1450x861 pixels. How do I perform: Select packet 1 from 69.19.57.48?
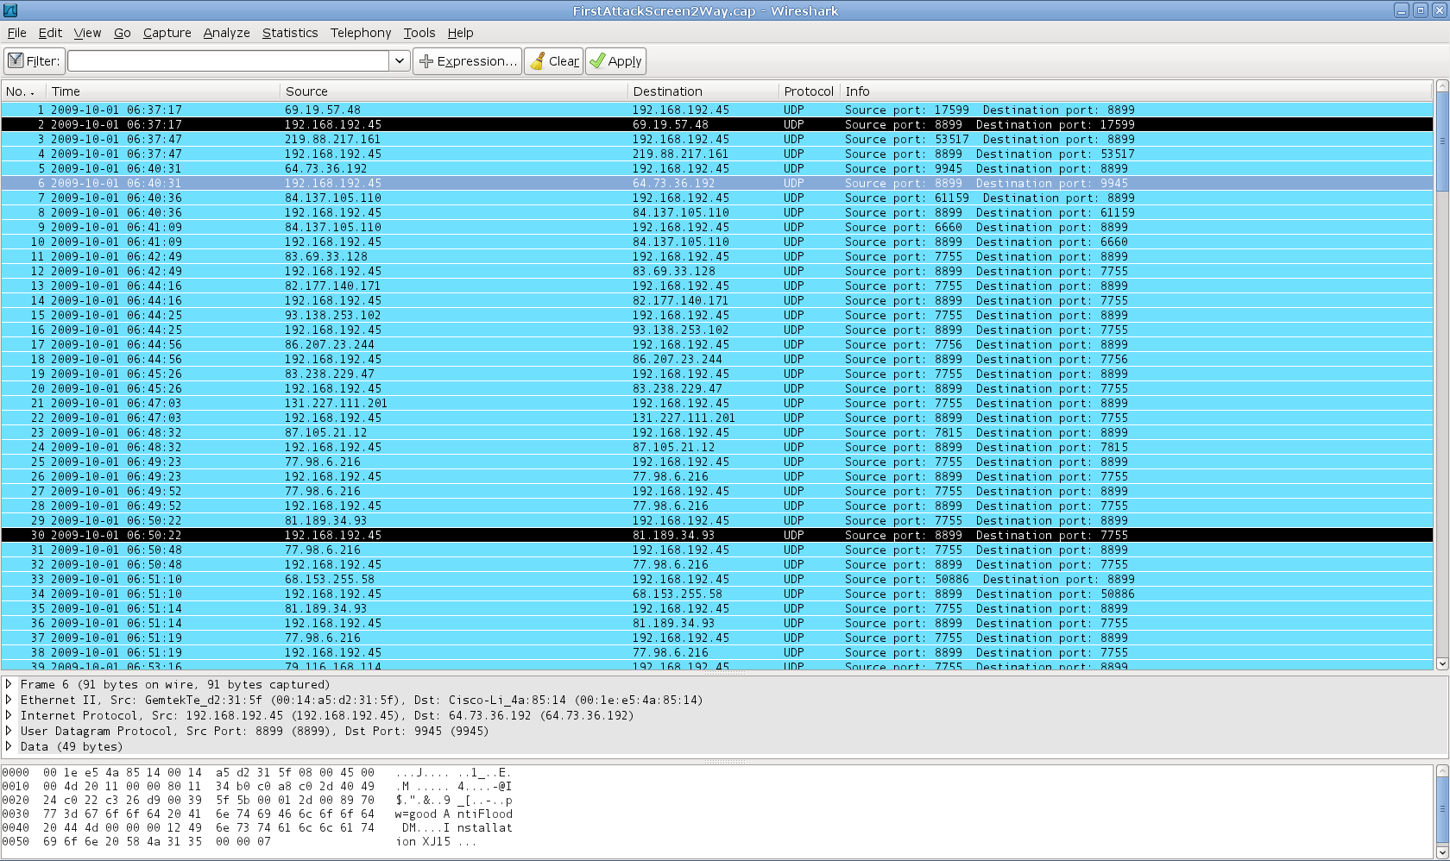(x=716, y=110)
